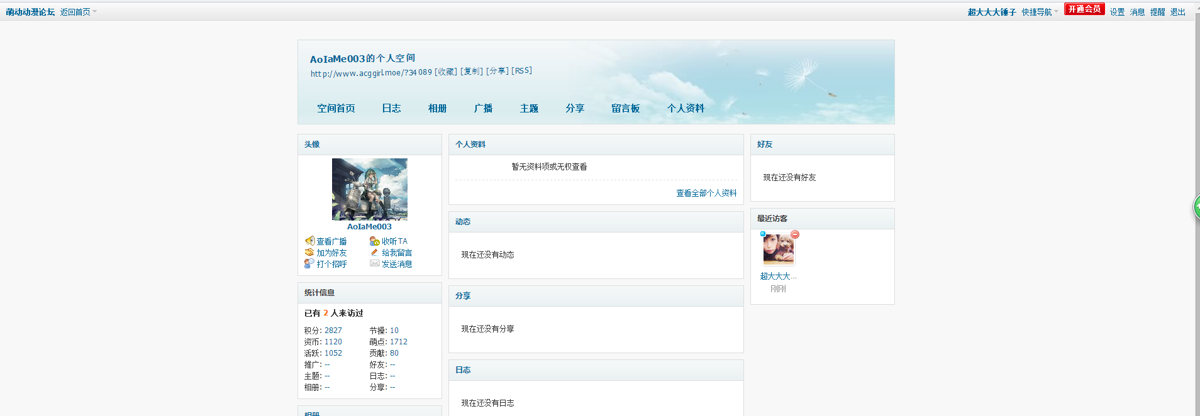Click the pencil icon for 给我留言

point(375,252)
